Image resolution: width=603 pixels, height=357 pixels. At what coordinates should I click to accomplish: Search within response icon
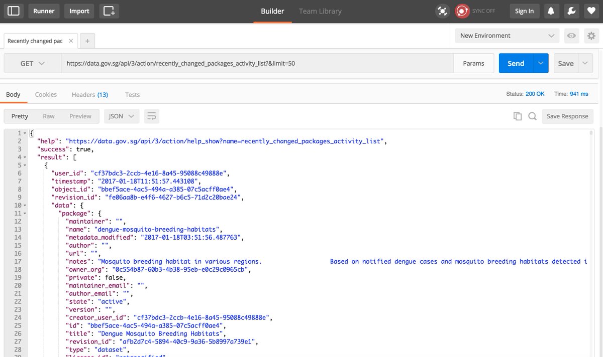pyautogui.click(x=532, y=116)
